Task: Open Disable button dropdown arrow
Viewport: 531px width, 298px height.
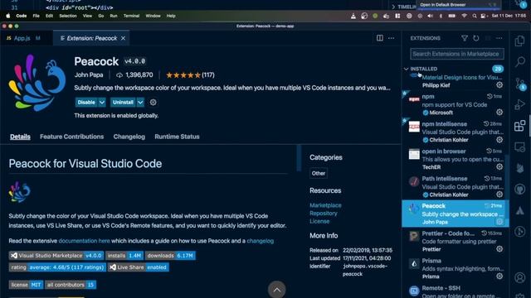Action: tap(102, 102)
